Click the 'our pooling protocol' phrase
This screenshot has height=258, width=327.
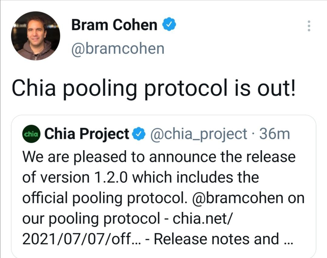(91, 219)
